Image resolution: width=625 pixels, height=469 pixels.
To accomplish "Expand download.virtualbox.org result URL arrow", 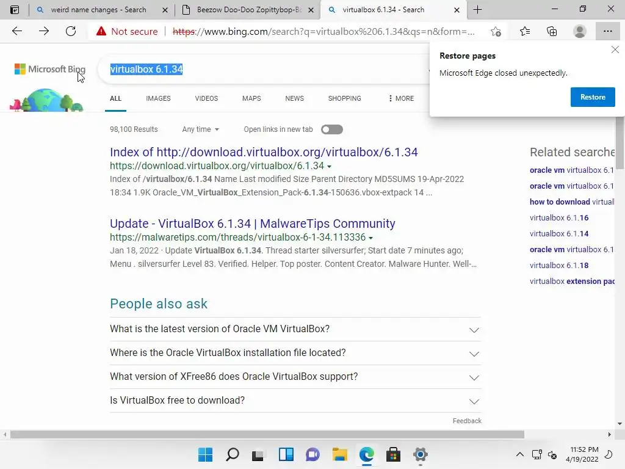I will tap(329, 166).
